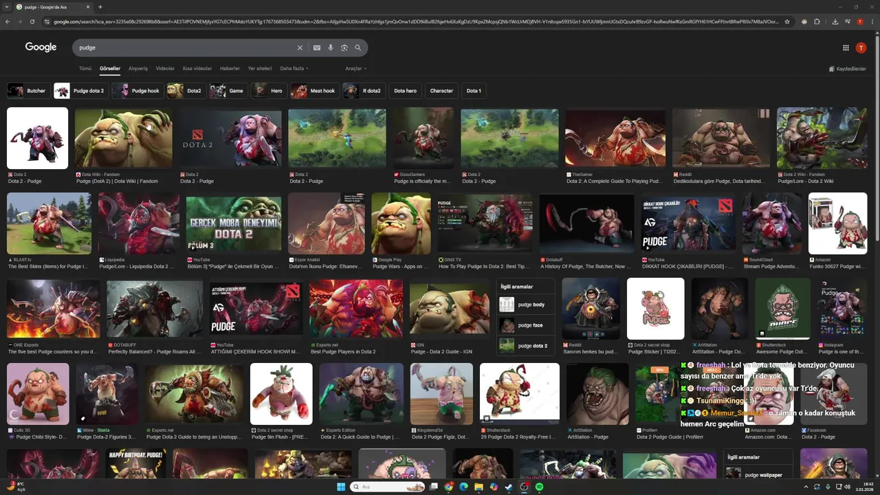The image size is (880, 495).
Task: Open the Araçlar tools dropdown
Action: [x=355, y=69]
